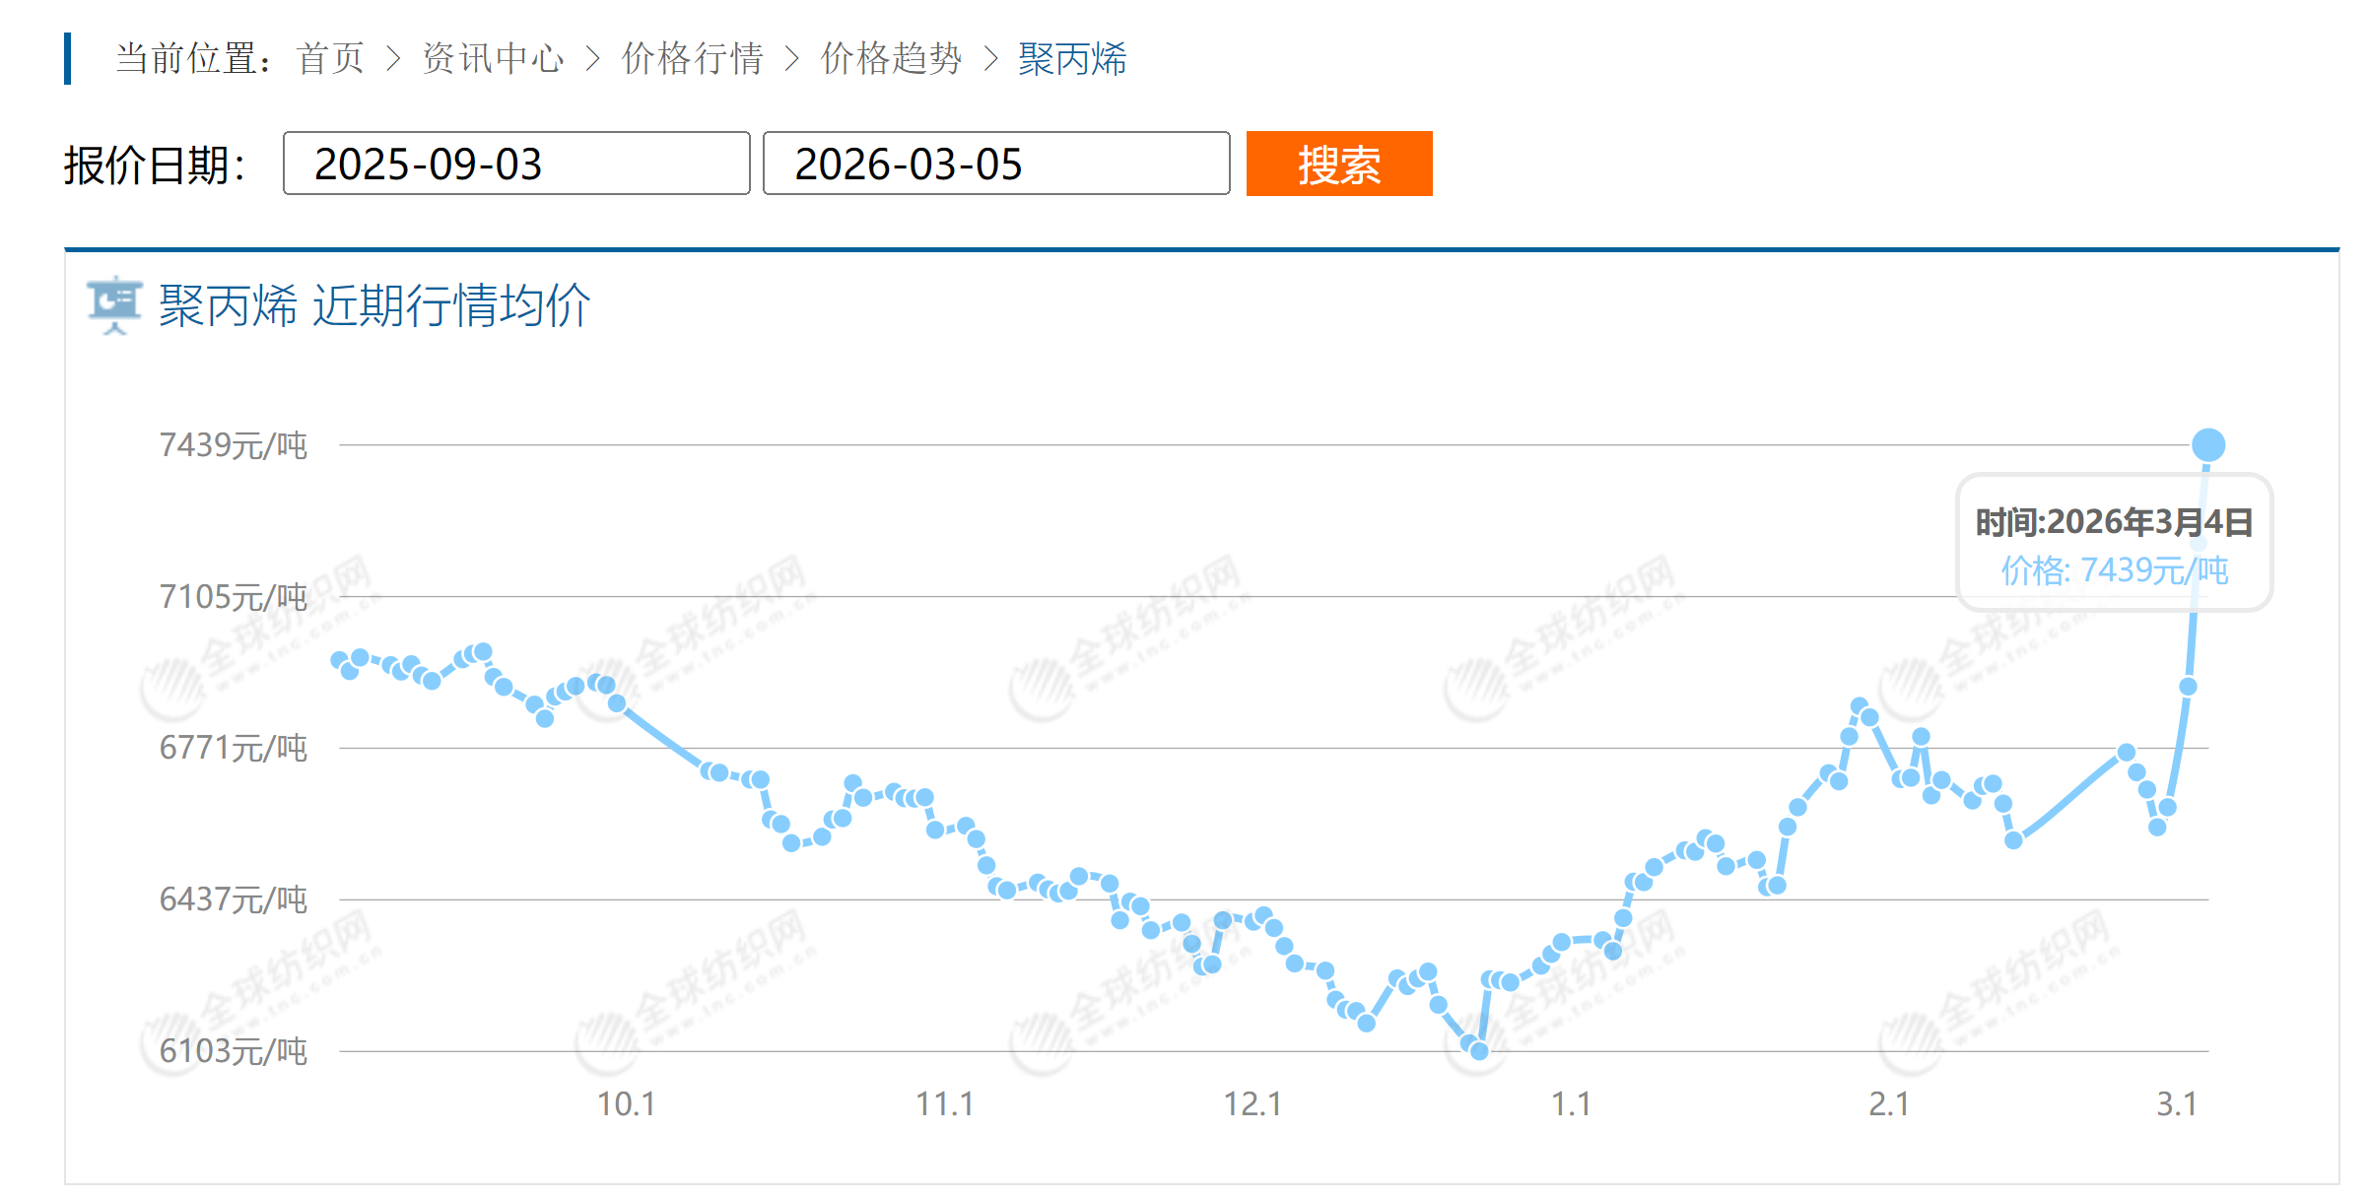Click the presentation board icon beside chart title
The height and width of the screenshot is (1197, 2370).
[x=114, y=304]
